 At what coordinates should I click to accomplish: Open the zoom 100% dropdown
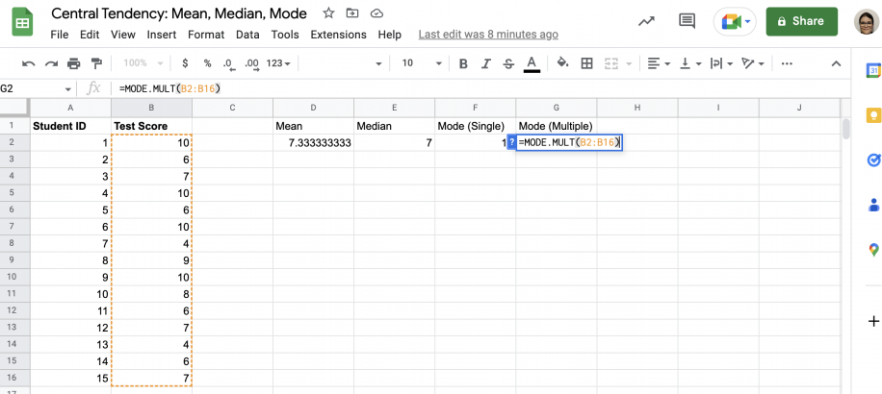pos(143,63)
